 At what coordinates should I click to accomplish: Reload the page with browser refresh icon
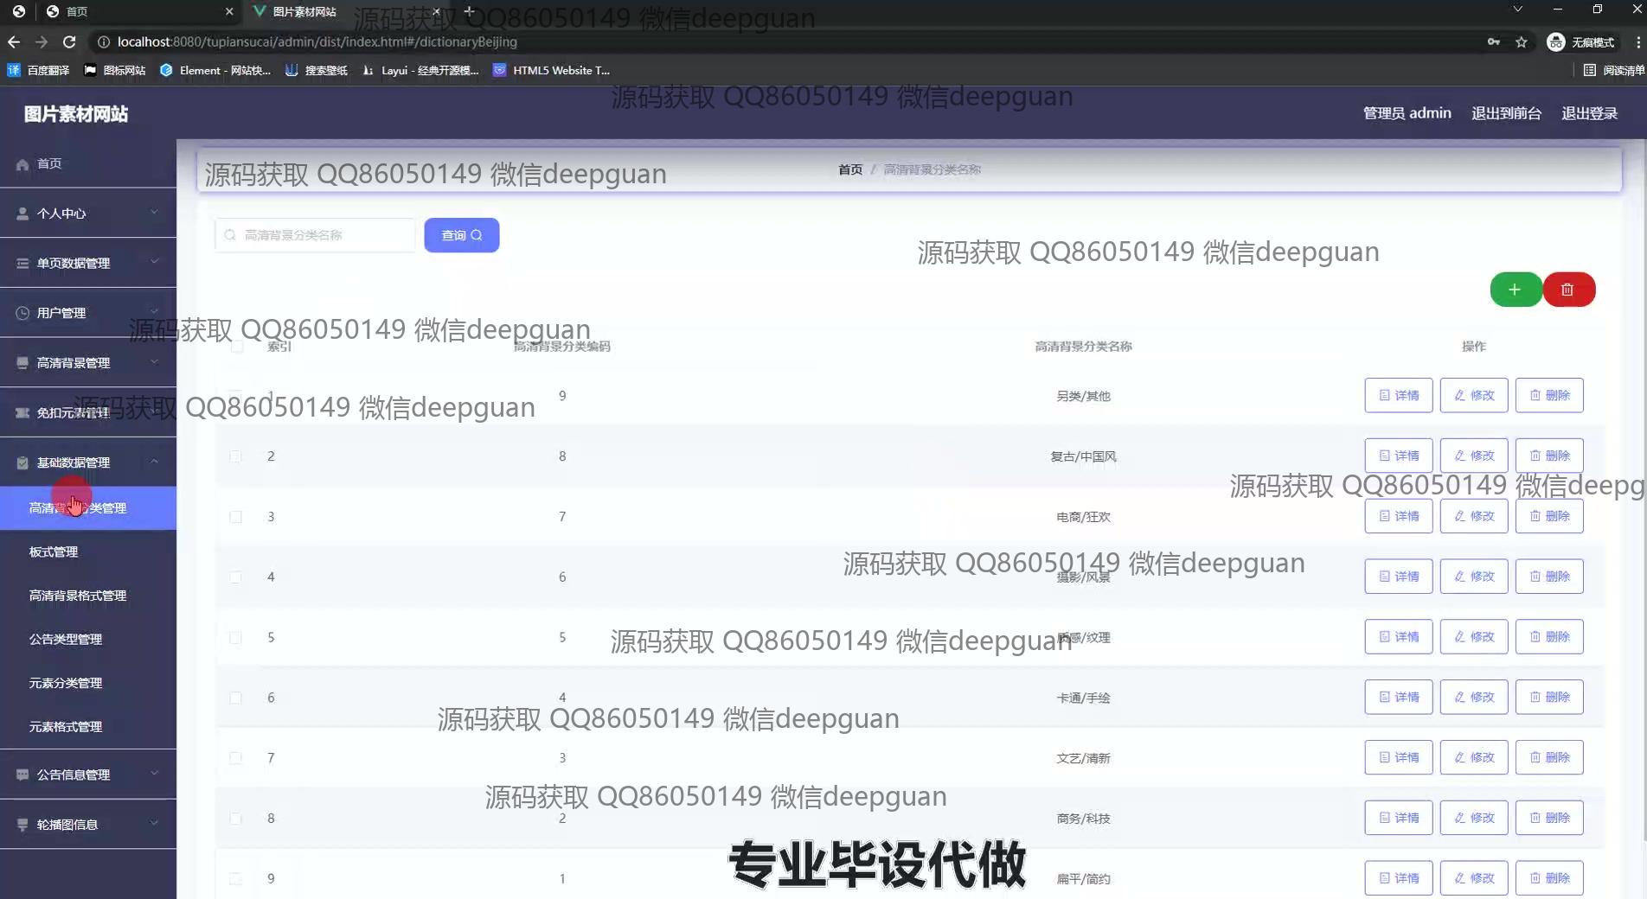click(69, 41)
